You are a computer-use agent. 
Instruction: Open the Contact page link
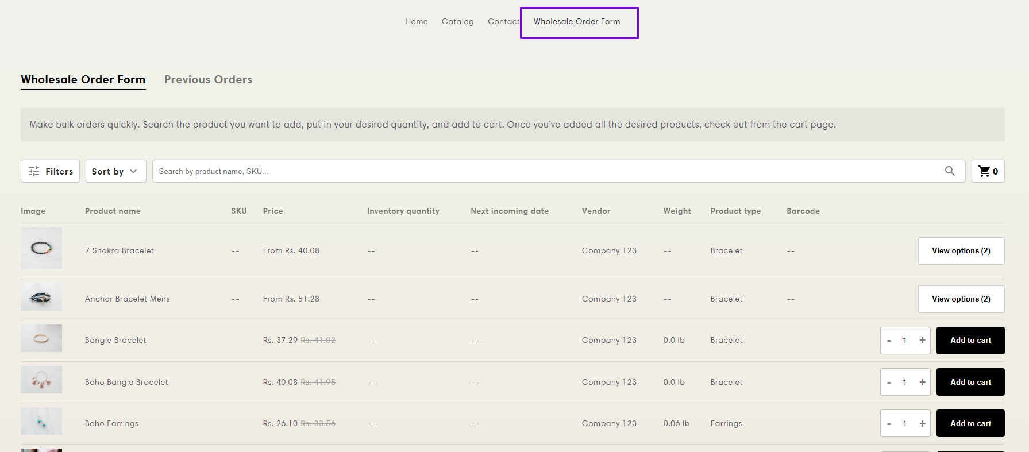[503, 21]
